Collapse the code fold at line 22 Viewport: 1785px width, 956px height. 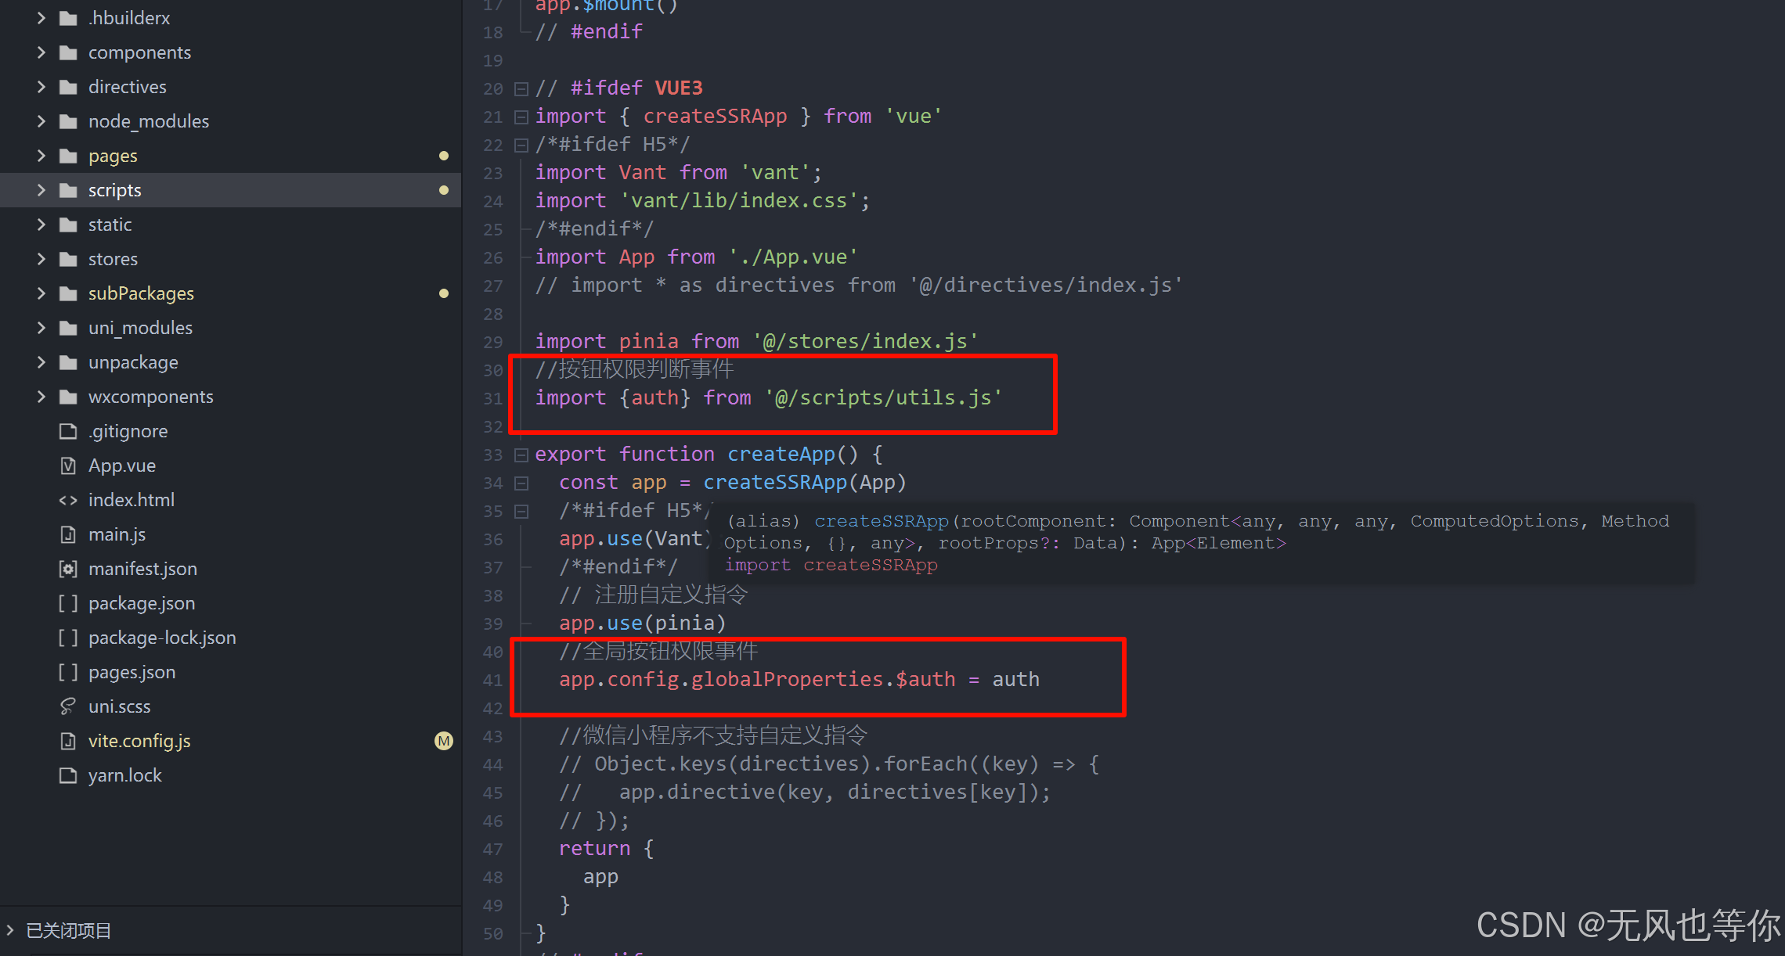521,145
